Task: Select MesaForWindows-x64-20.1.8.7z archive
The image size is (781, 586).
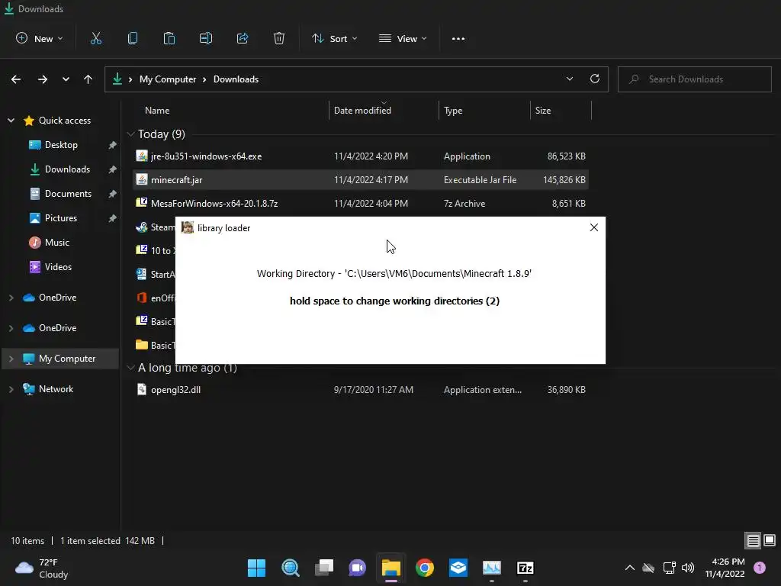Action: point(361,203)
